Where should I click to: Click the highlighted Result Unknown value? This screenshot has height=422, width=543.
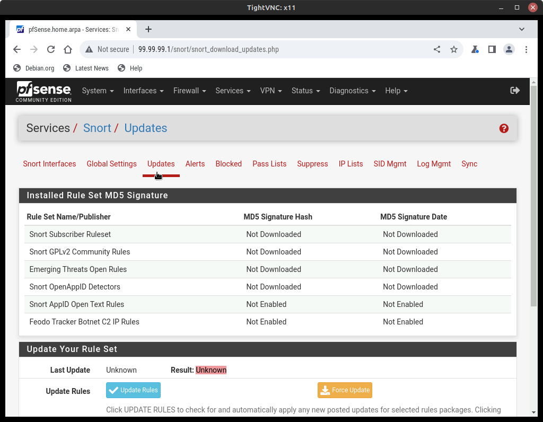pos(211,370)
